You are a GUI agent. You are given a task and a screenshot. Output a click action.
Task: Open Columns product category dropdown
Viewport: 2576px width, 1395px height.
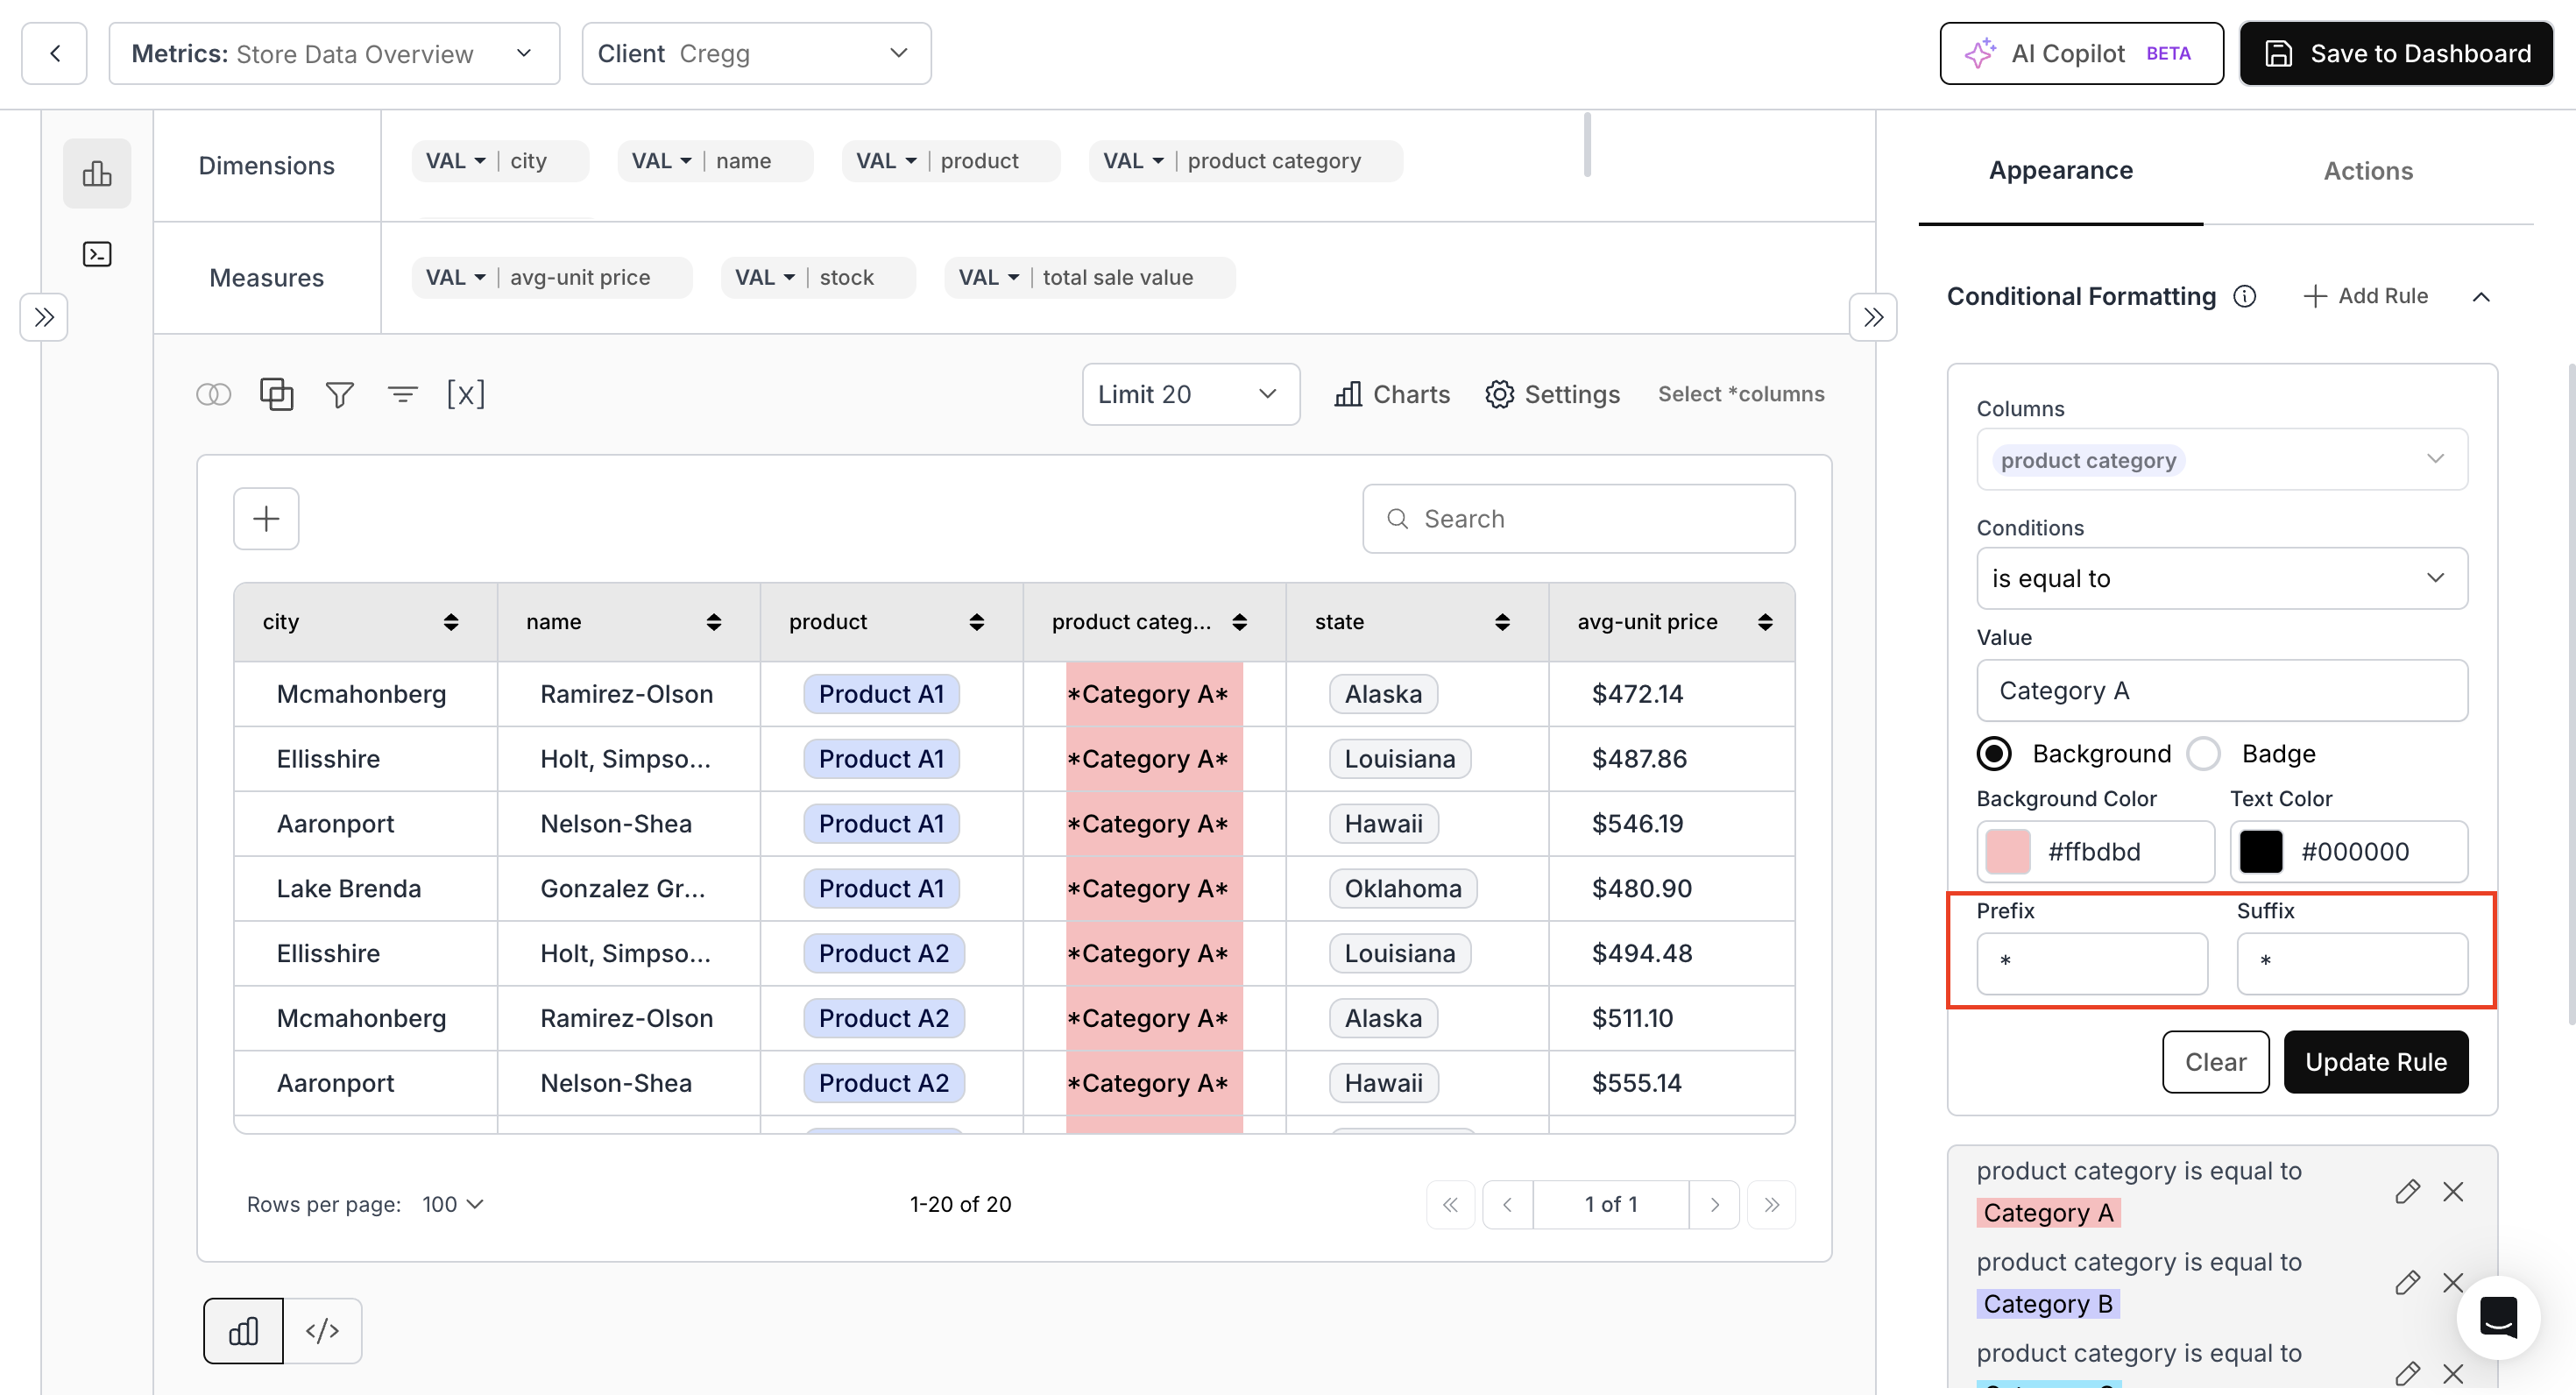[x=2222, y=460]
